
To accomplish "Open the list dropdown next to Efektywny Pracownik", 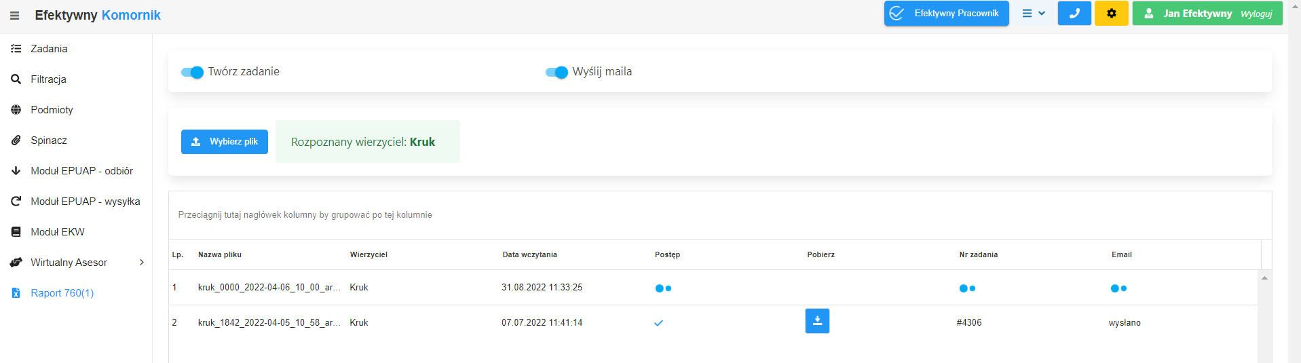I will click(1034, 14).
